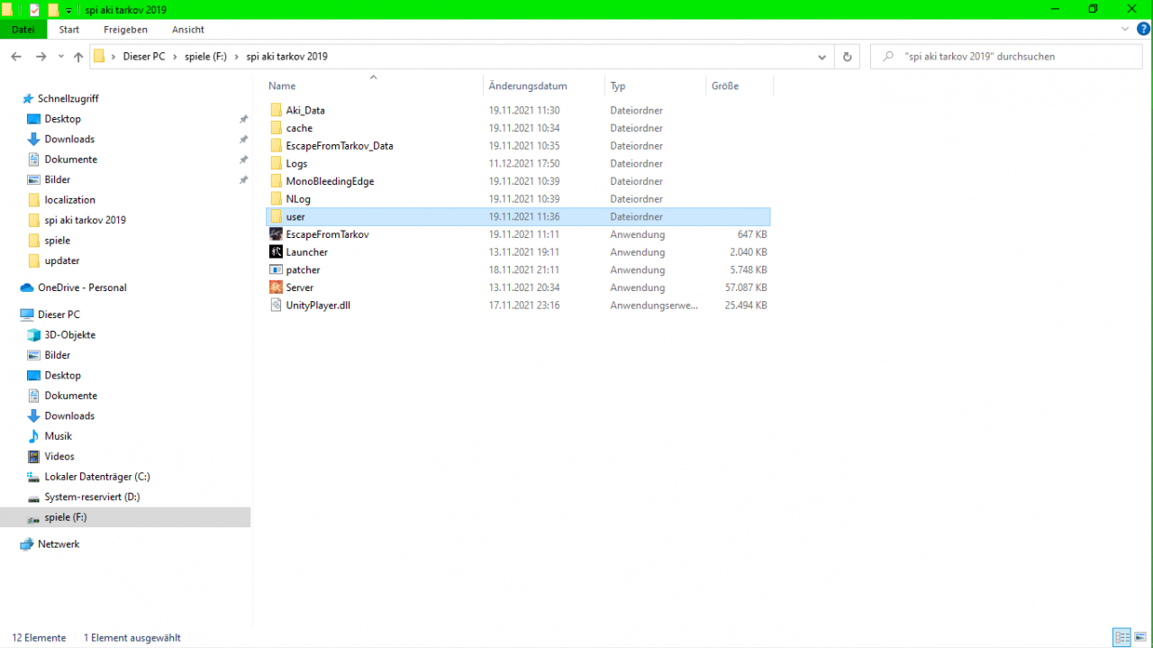
Task: Click Anwendungserweiterung type of UnityPlayer.dll
Action: point(654,306)
